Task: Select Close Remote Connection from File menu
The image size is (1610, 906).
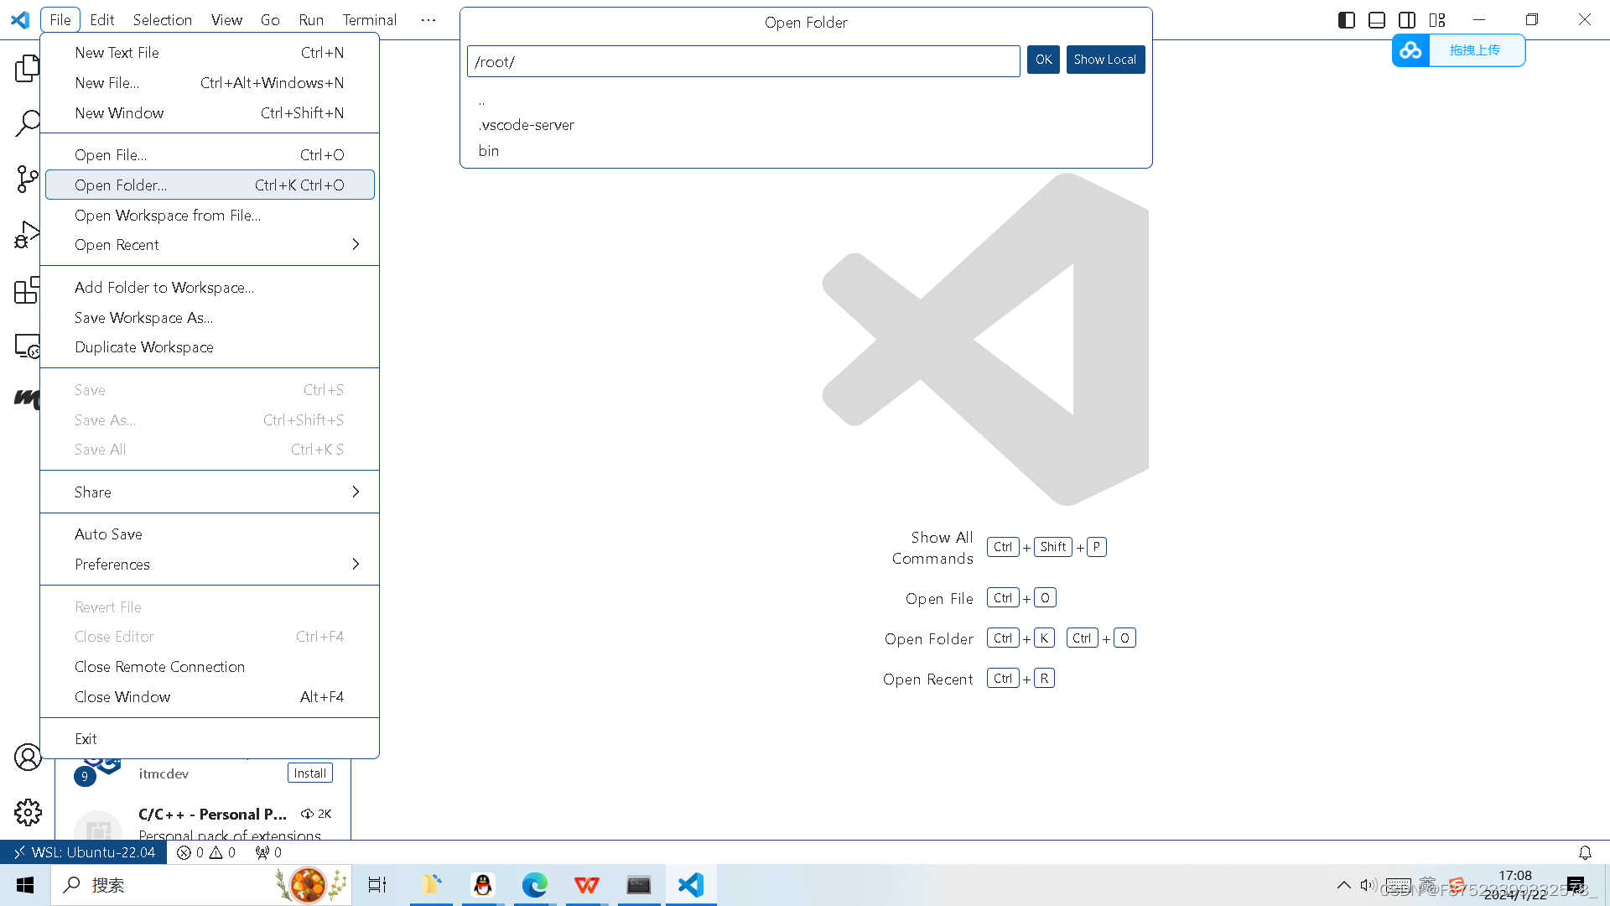Action: click(x=159, y=666)
